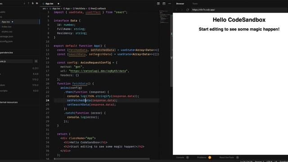The width and height of the screenshot is (288, 162).
Task: Open index.tsx in the file explorer
Action: 6,27
